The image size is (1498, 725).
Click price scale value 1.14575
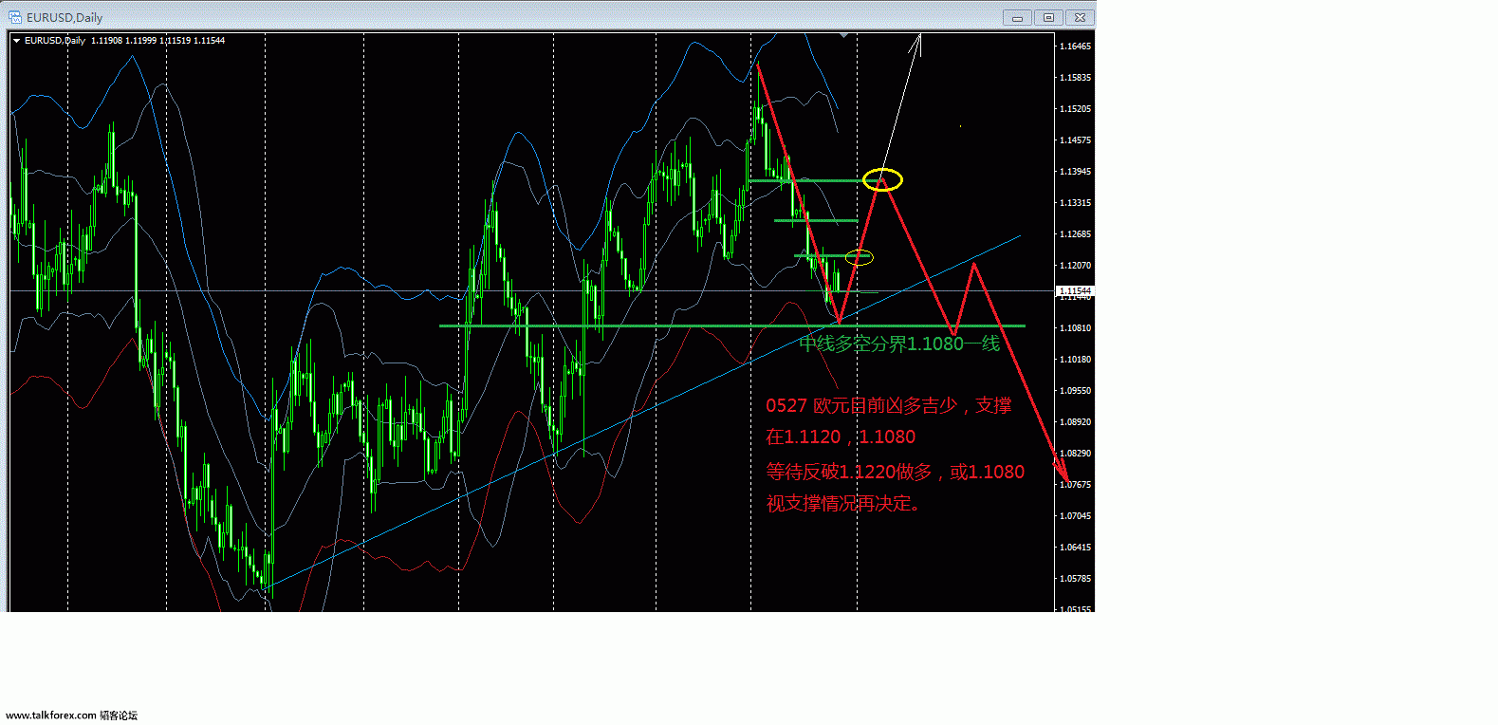click(1075, 139)
